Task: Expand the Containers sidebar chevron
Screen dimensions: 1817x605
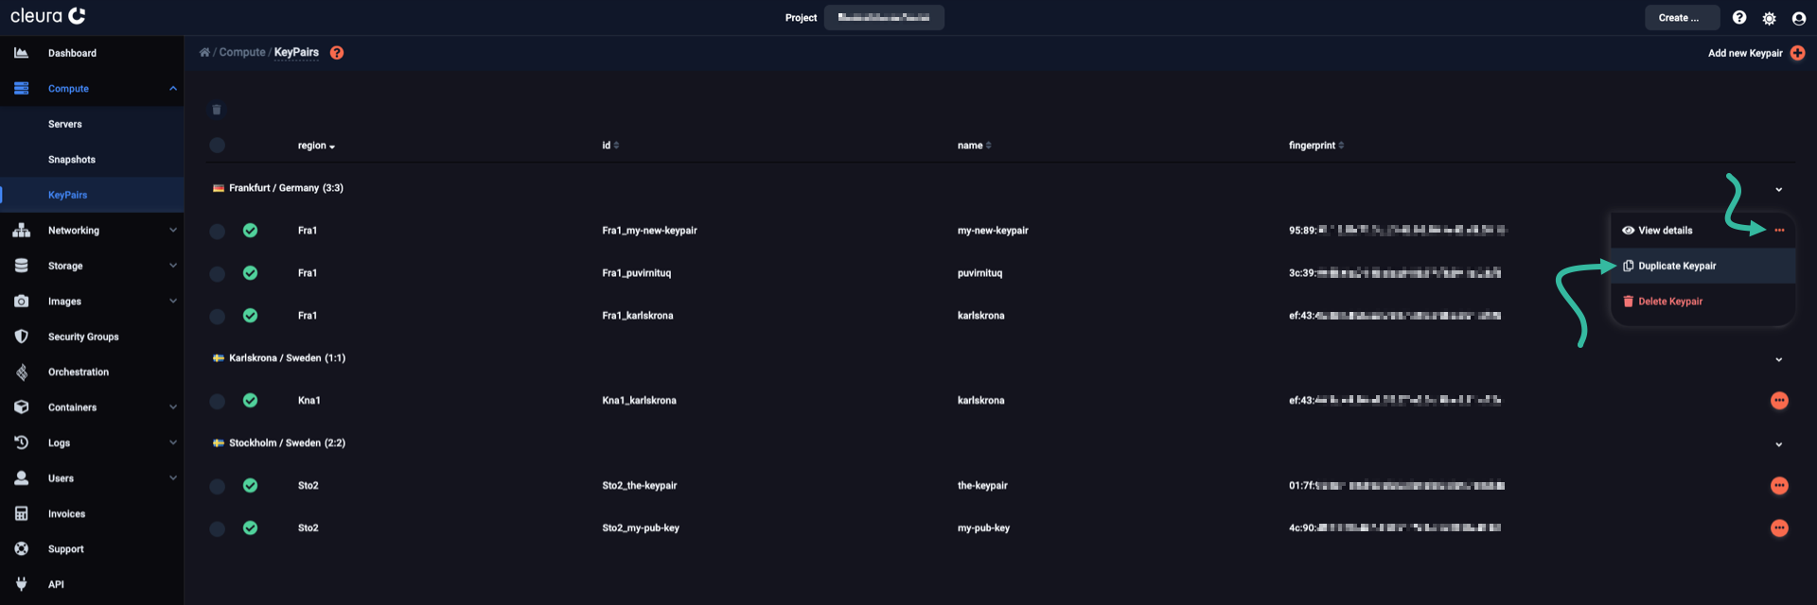Action: pyautogui.click(x=173, y=407)
